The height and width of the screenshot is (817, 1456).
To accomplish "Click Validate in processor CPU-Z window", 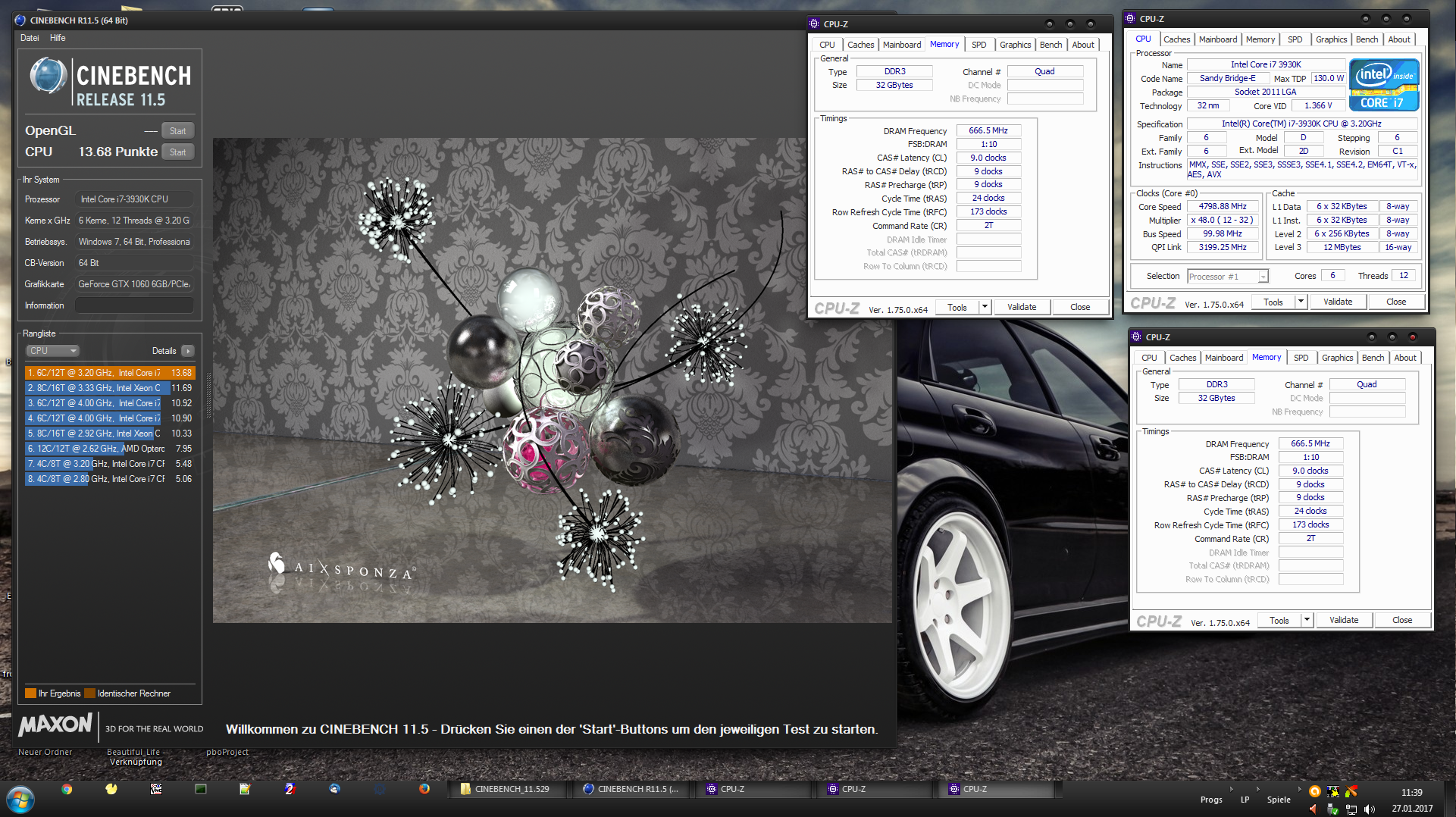I will coord(1337,302).
